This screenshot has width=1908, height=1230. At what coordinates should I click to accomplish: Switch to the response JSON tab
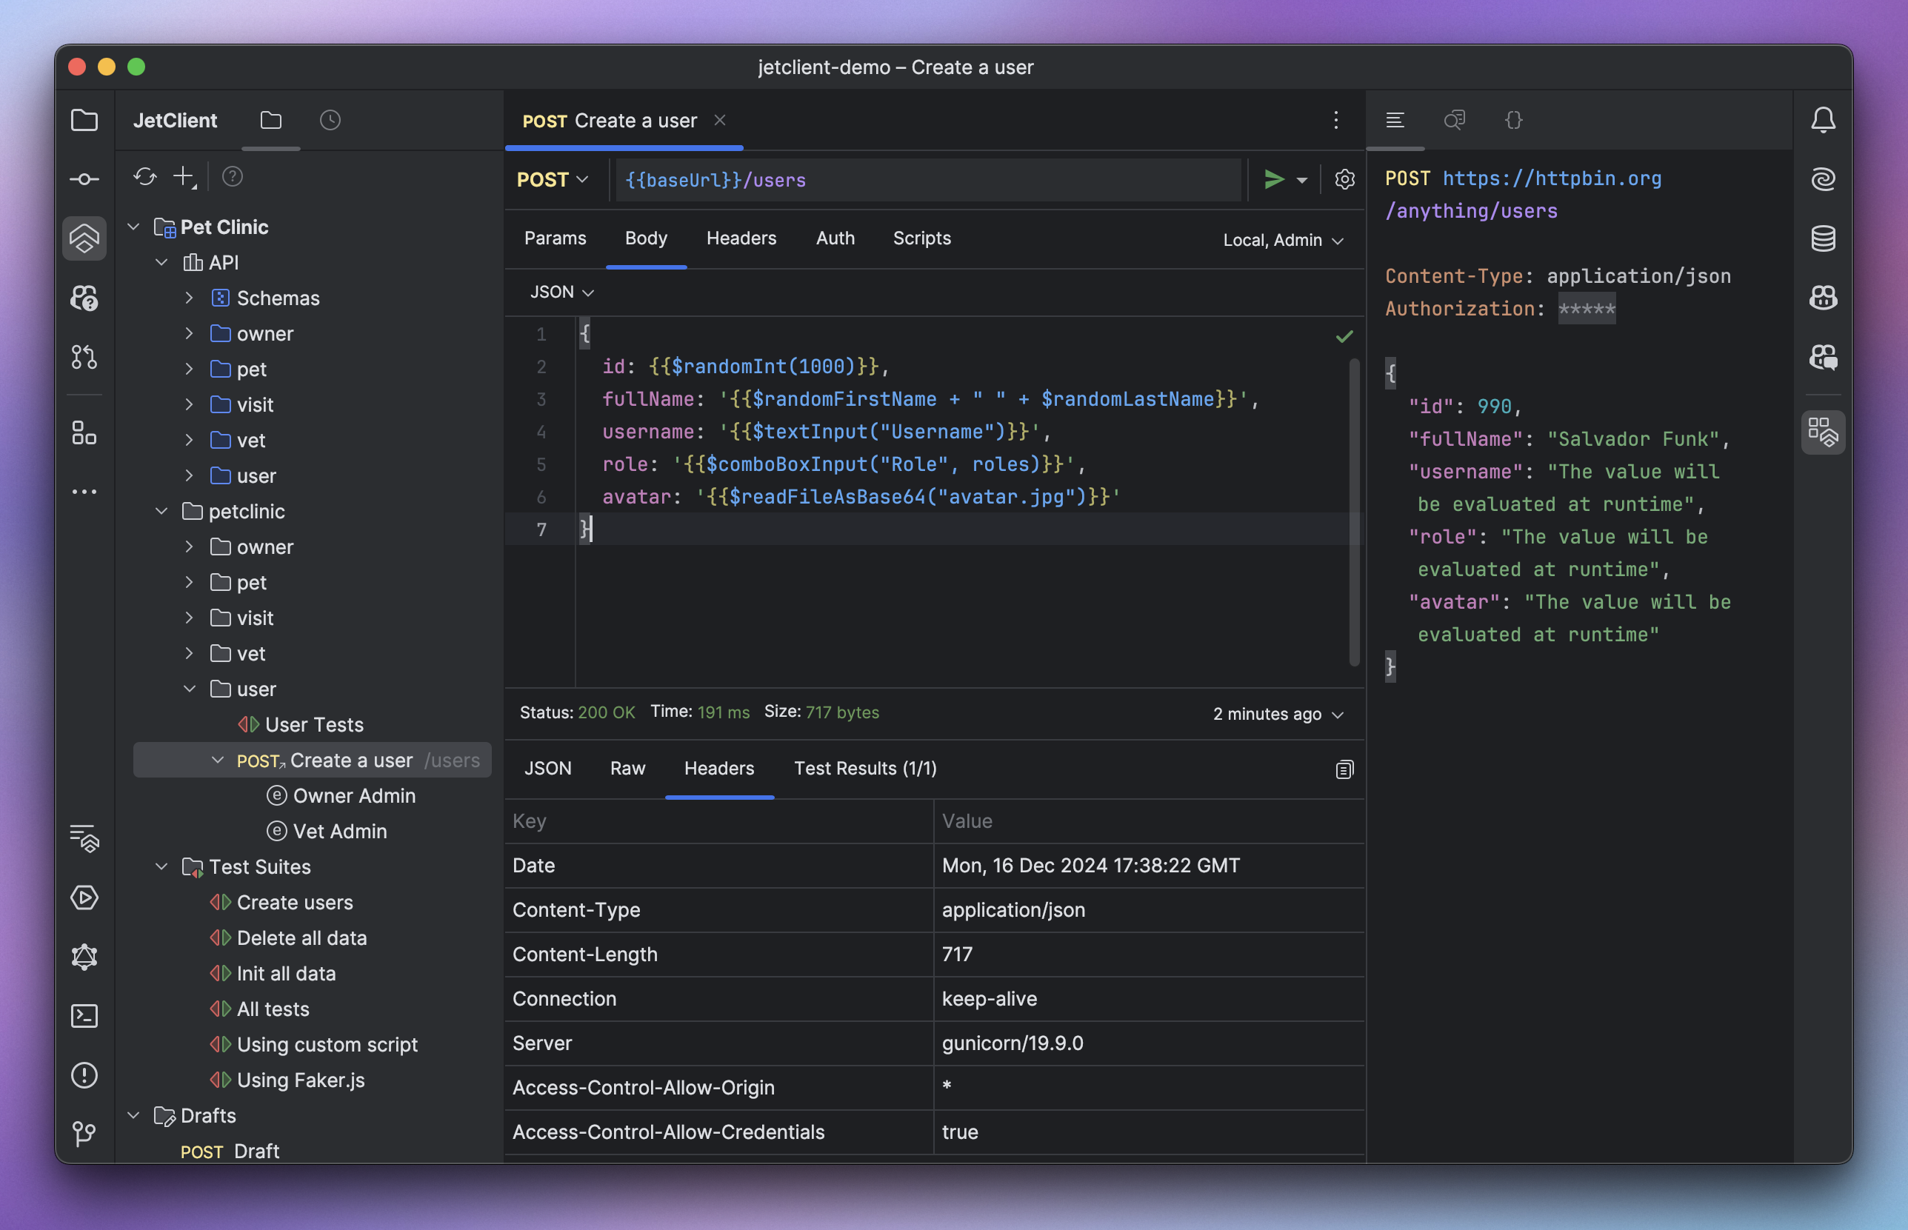tap(548, 769)
